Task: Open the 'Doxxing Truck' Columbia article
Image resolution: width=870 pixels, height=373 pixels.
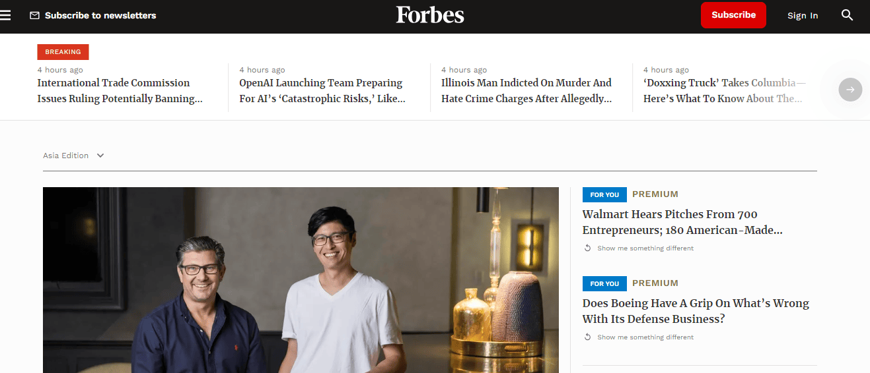Action: (x=724, y=91)
